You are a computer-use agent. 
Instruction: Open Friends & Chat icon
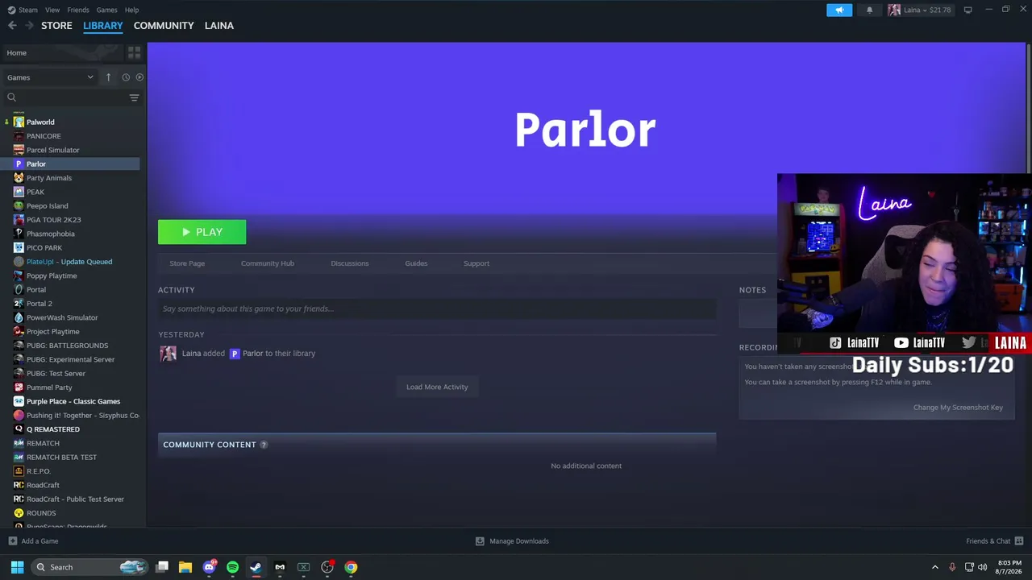(x=1019, y=541)
